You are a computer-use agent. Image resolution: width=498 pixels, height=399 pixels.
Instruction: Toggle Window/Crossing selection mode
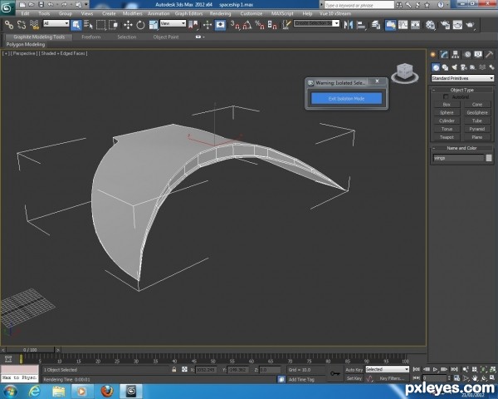point(113,25)
